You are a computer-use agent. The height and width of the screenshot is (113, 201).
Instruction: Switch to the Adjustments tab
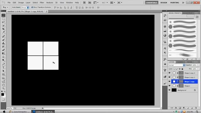click(x=188, y=13)
